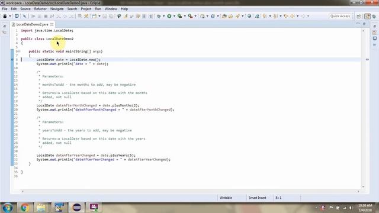Click the Open Type toolbar icon
The height and width of the screenshot is (213, 379).
tap(224, 16)
